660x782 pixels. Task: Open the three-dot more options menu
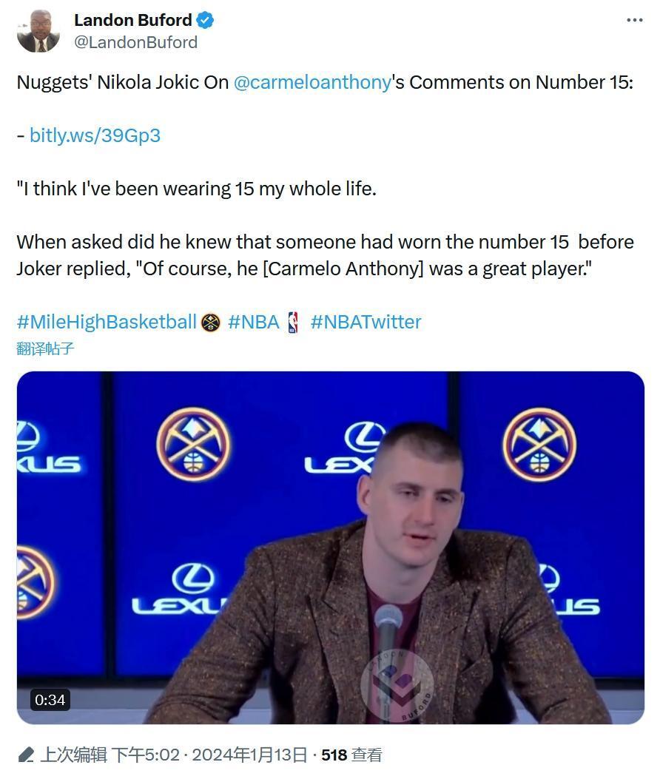pyautogui.click(x=634, y=21)
